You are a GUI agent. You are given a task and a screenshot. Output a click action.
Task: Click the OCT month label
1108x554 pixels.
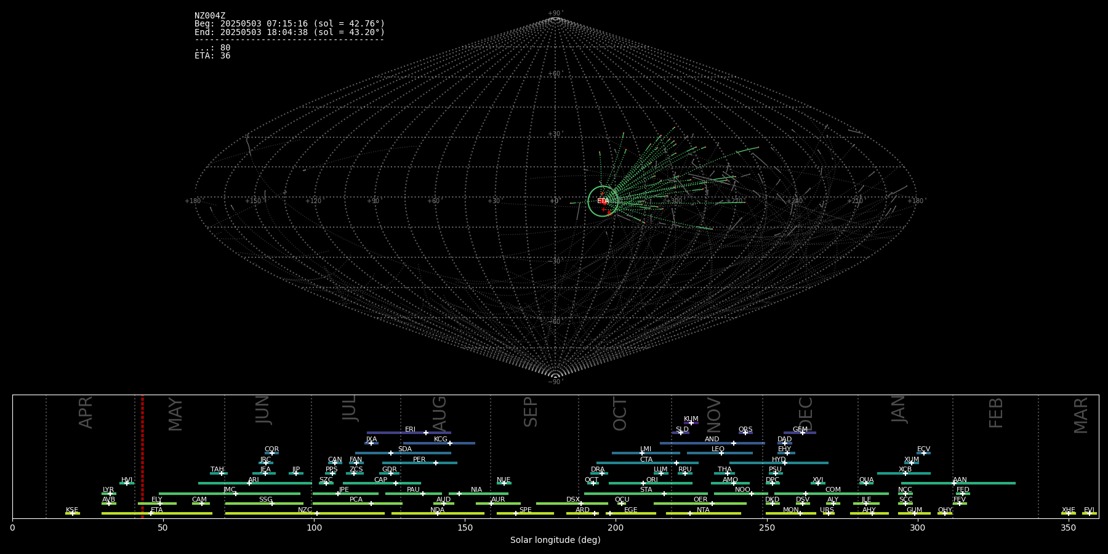coord(620,414)
